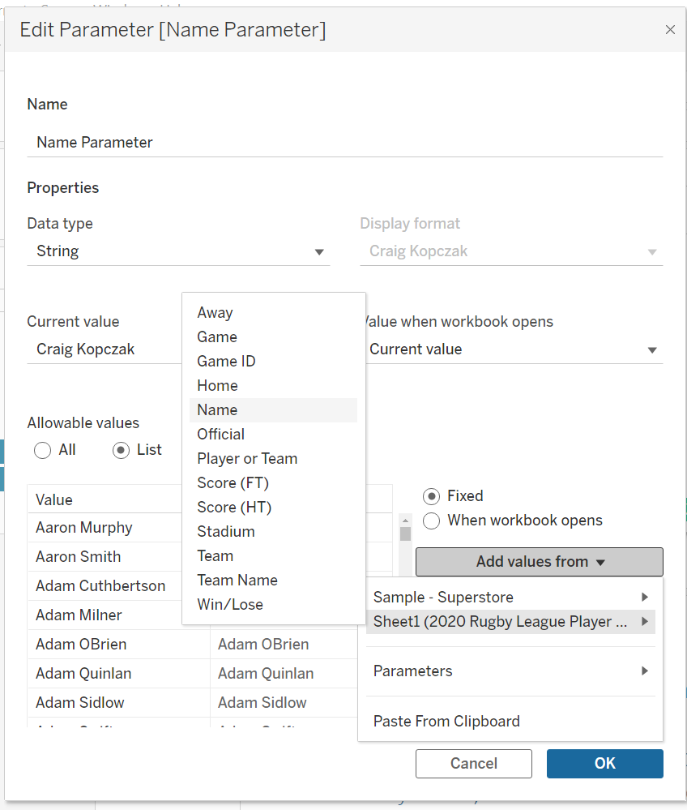Select the All allowable values radio
The height and width of the screenshot is (810, 687).
[43, 450]
